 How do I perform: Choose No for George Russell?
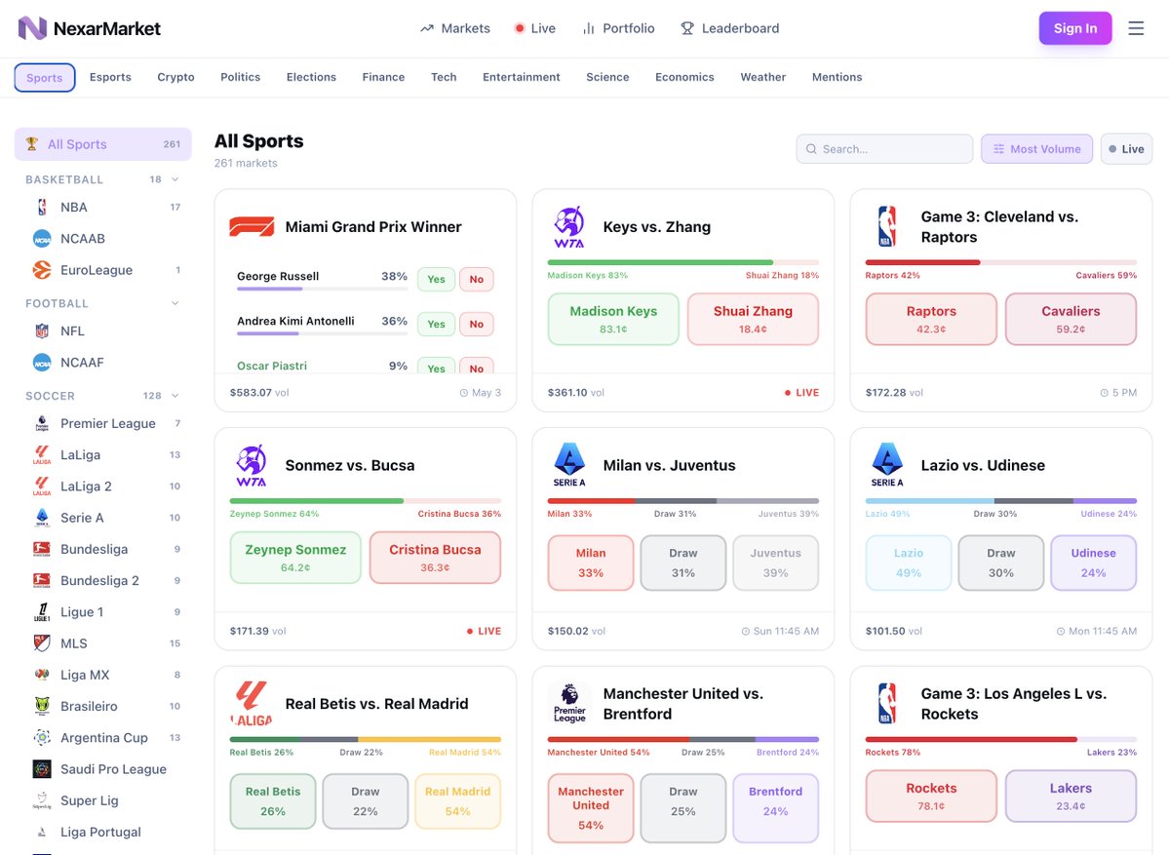[477, 280]
